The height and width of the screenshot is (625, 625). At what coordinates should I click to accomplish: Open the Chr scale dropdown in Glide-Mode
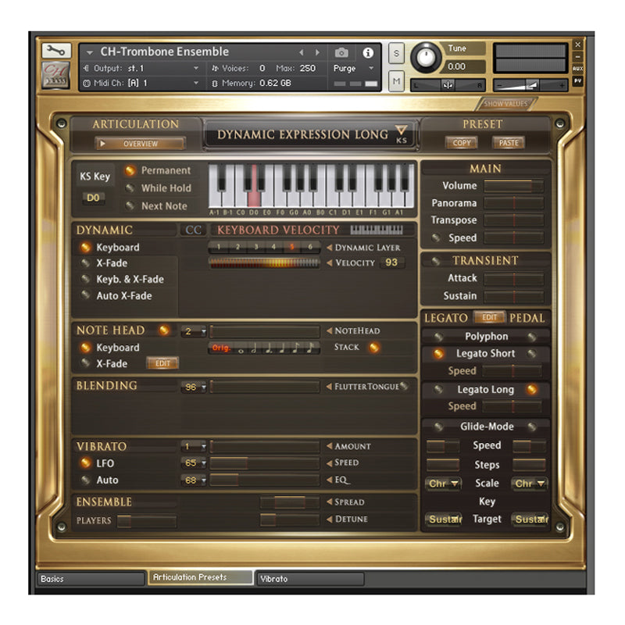tap(443, 484)
